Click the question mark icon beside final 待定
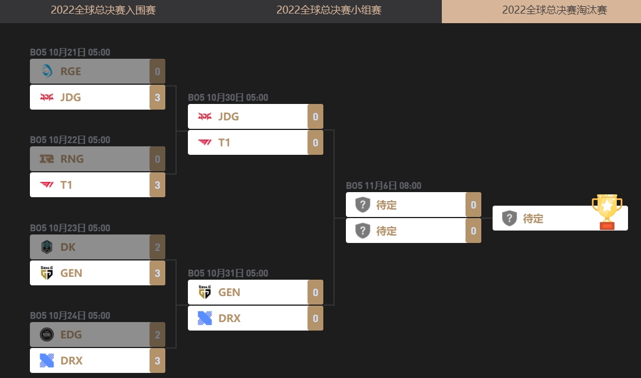Viewport: 641px width, 378px height. [510, 219]
